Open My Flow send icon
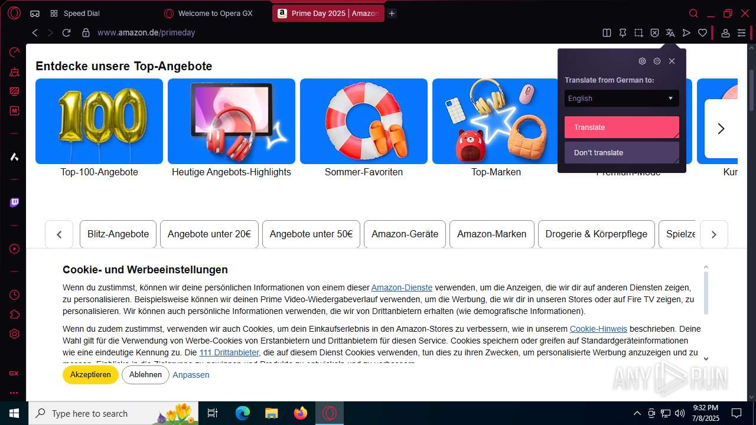 [686, 33]
